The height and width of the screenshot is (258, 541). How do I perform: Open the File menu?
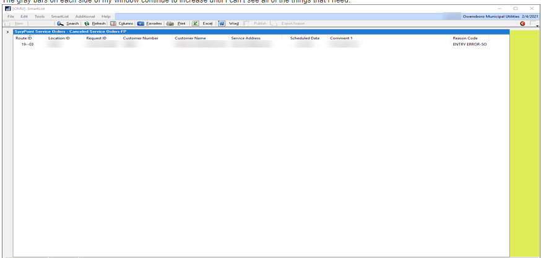(x=11, y=16)
